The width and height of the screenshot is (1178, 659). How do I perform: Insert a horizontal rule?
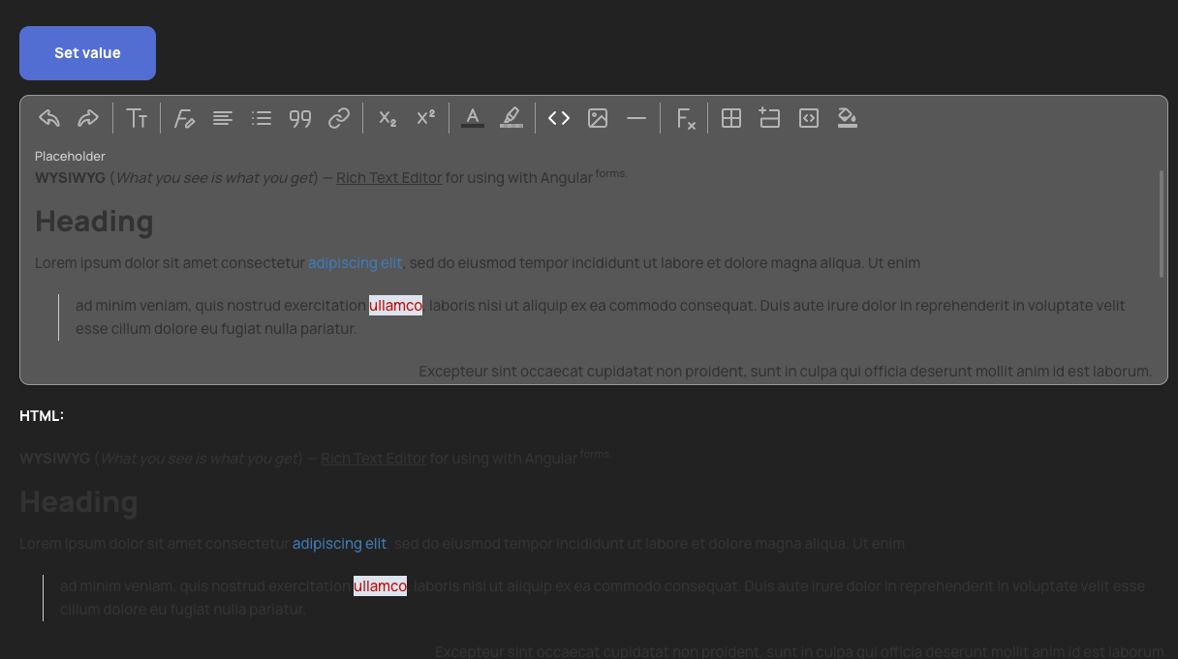tap(636, 118)
